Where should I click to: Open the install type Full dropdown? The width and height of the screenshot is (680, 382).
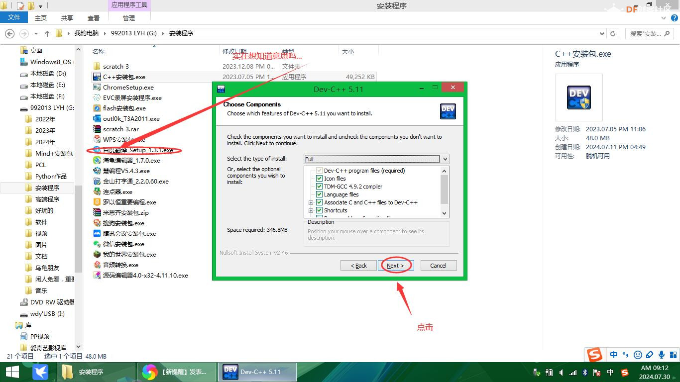pyautogui.click(x=376, y=159)
